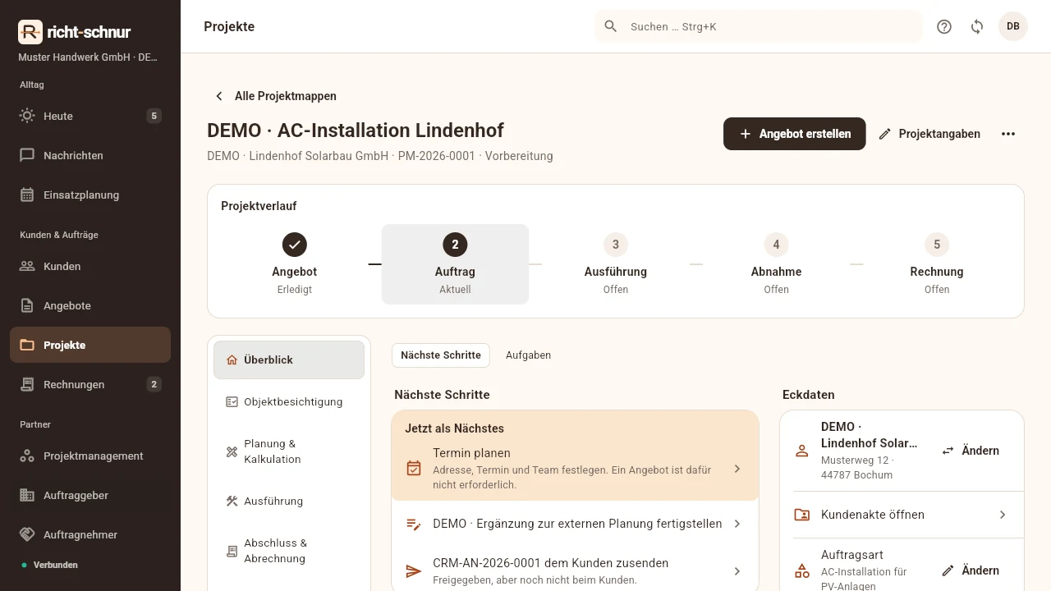Expand the Termin planen step chevron
This screenshot has height=591, width=1051.
pyautogui.click(x=737, y=469)
